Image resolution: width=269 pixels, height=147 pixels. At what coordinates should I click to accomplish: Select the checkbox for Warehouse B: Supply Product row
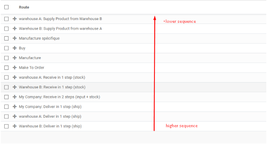point(6,29)
